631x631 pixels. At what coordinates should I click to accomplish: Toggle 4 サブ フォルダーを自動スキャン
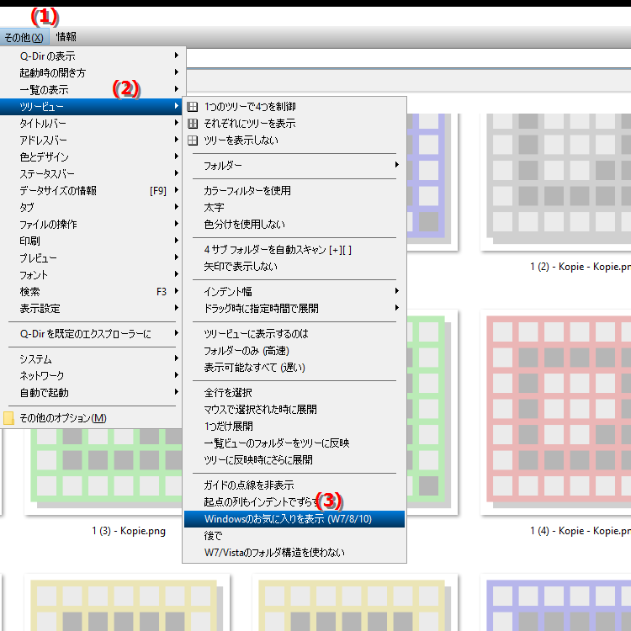tap(294, 250)
